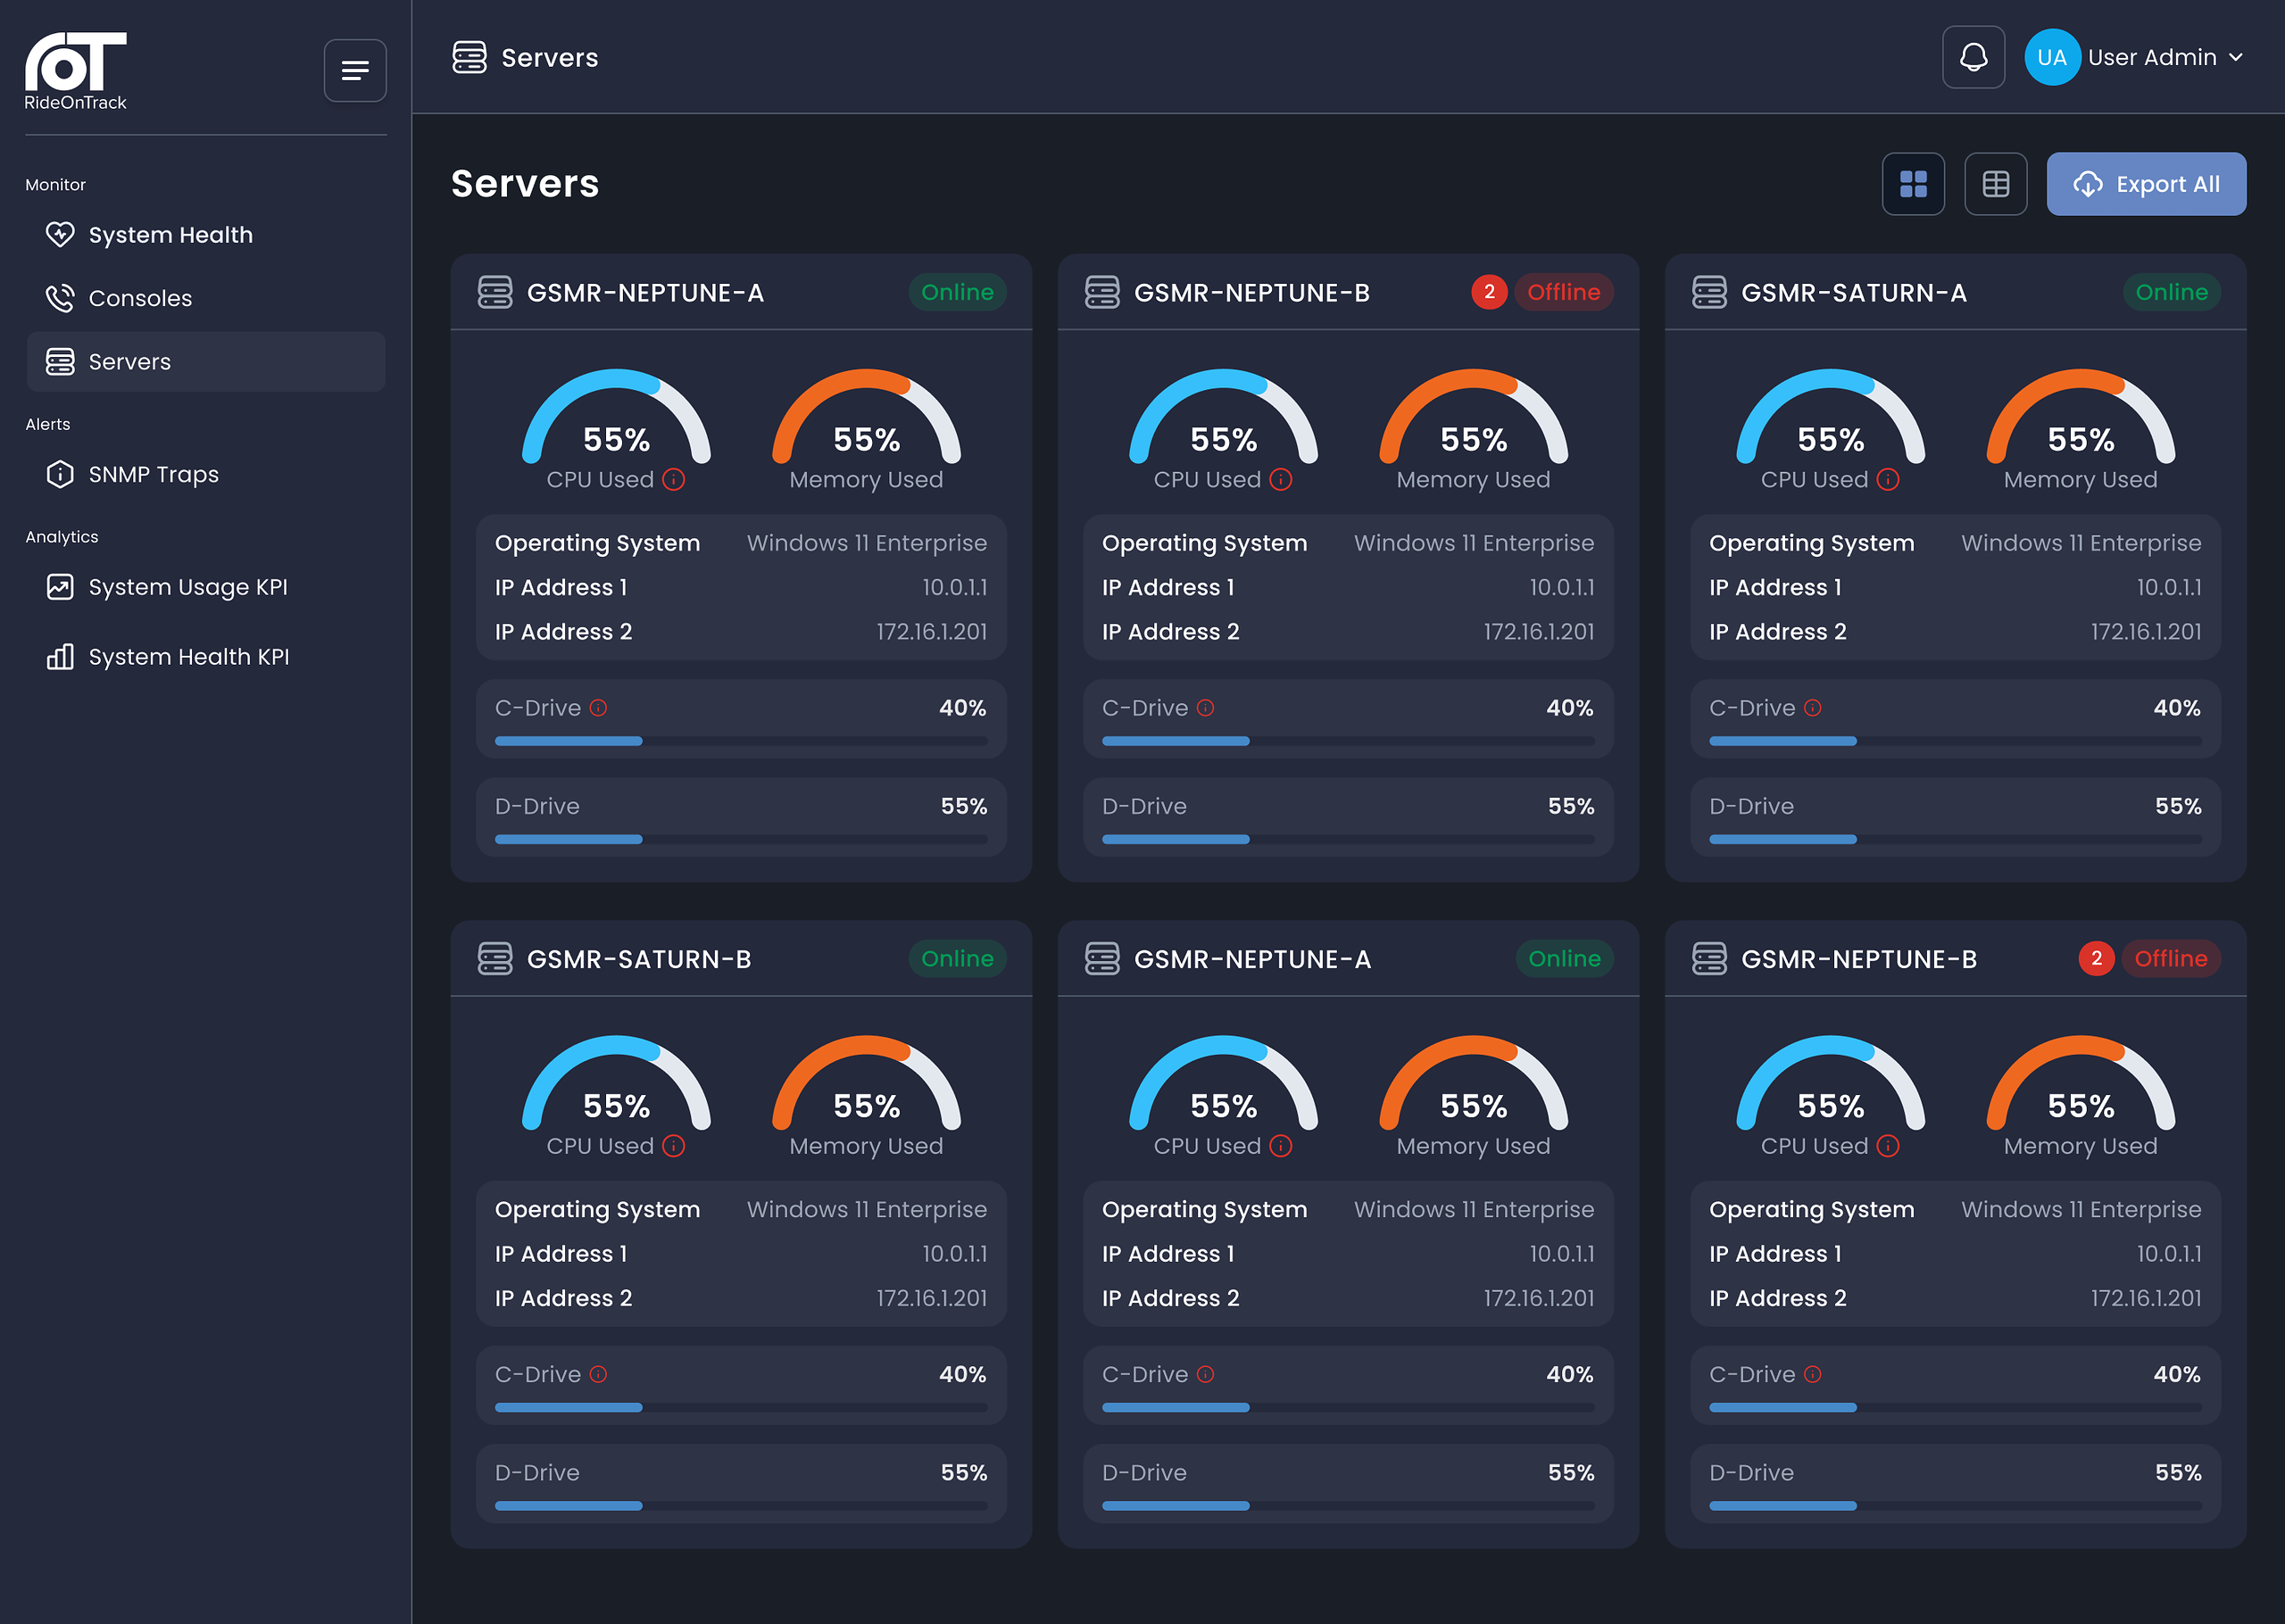Click the Online status of GSMR-SATURN-B

[x=957, y=958]
